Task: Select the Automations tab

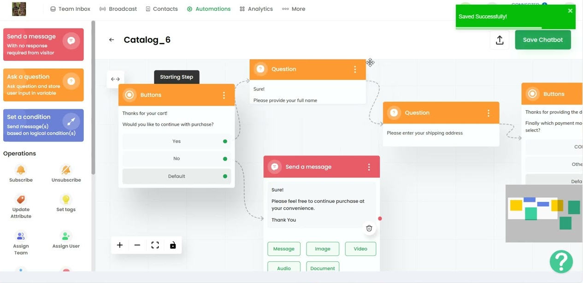Action: (209, 9)
